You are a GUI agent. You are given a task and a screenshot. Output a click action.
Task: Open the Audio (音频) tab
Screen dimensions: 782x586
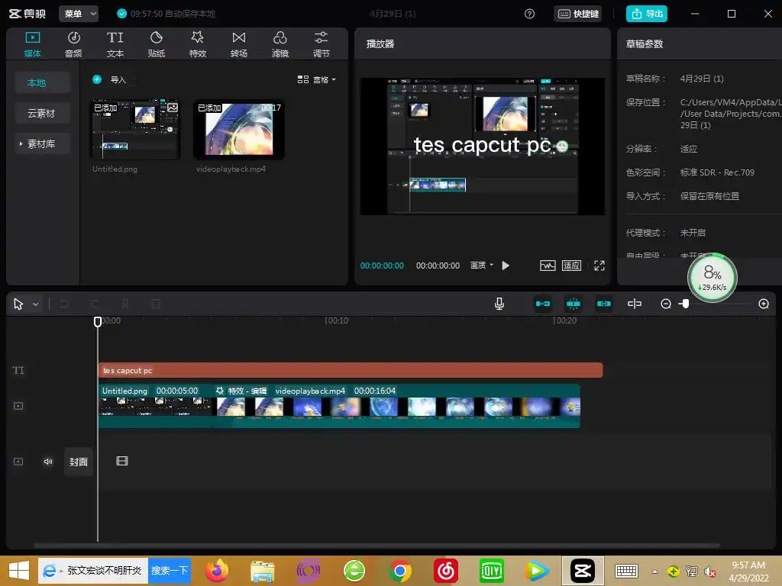[73, 43]
